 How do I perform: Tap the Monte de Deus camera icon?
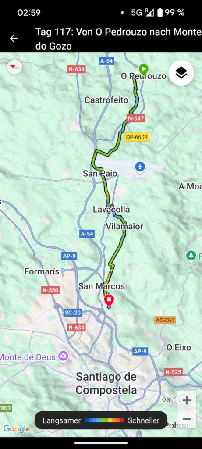(63, 356)
